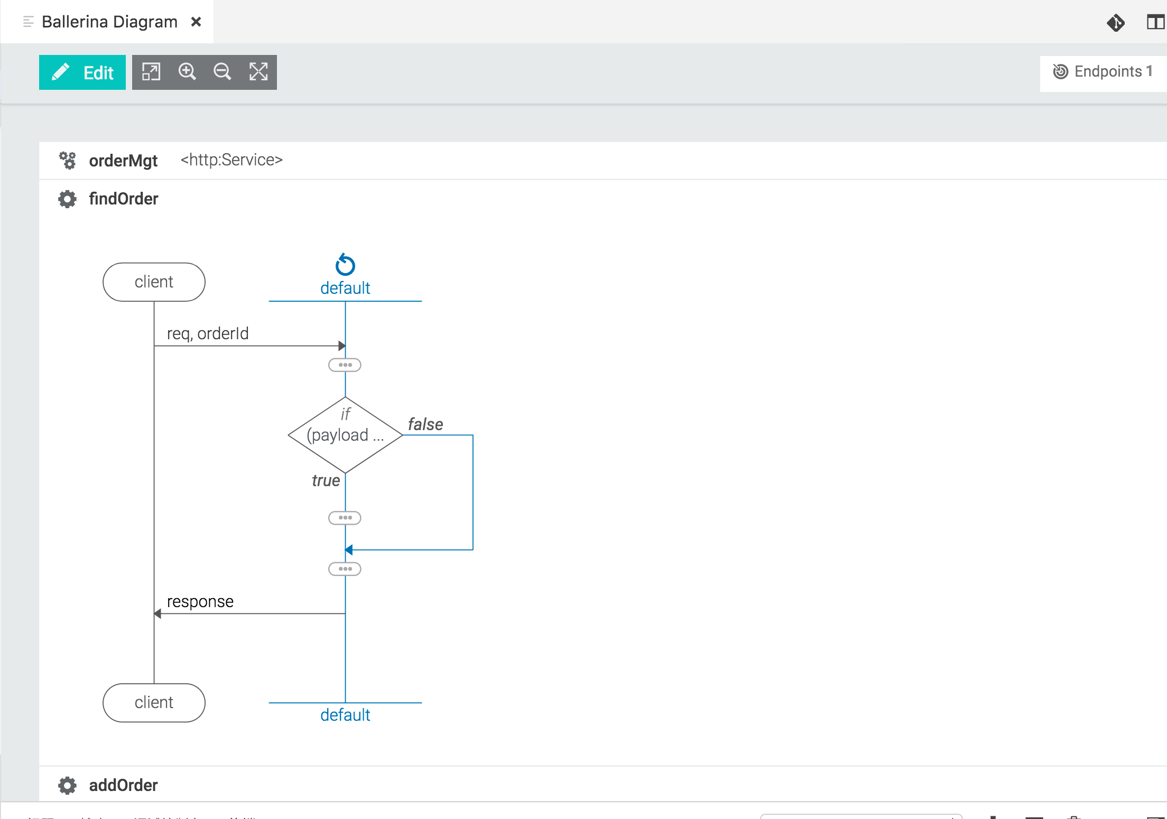This screenshot has width=1167, height=819.
Task: Select the if (payload ...) condition diamond
Action: click(x=345, y=435)
